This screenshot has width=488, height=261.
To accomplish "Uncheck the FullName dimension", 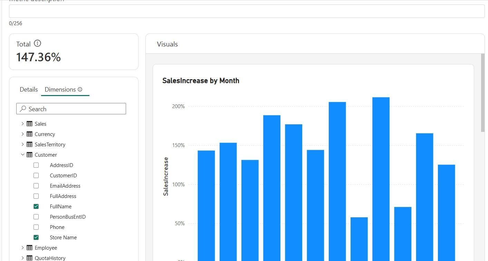I will click(x=36, y=206).
